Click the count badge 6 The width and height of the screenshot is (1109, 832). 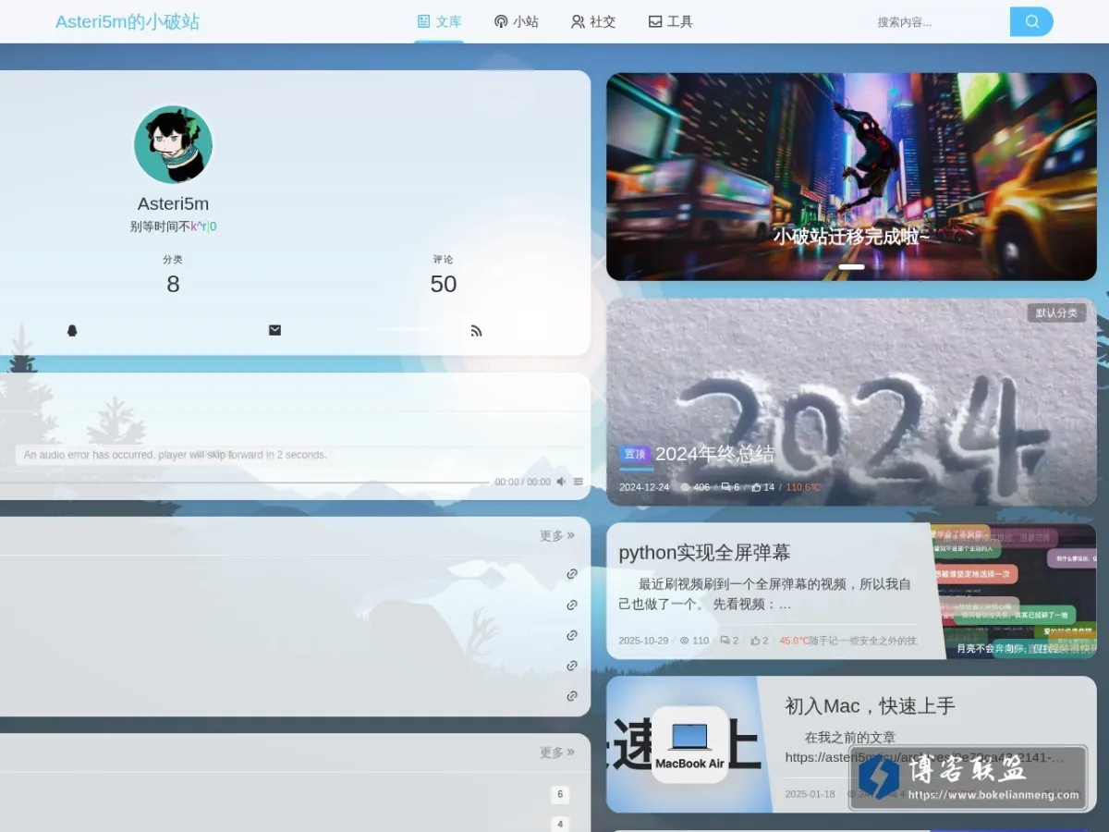[559, 795]
